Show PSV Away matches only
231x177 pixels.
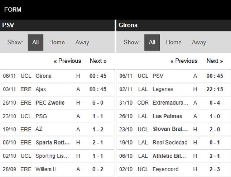[82, 42]
